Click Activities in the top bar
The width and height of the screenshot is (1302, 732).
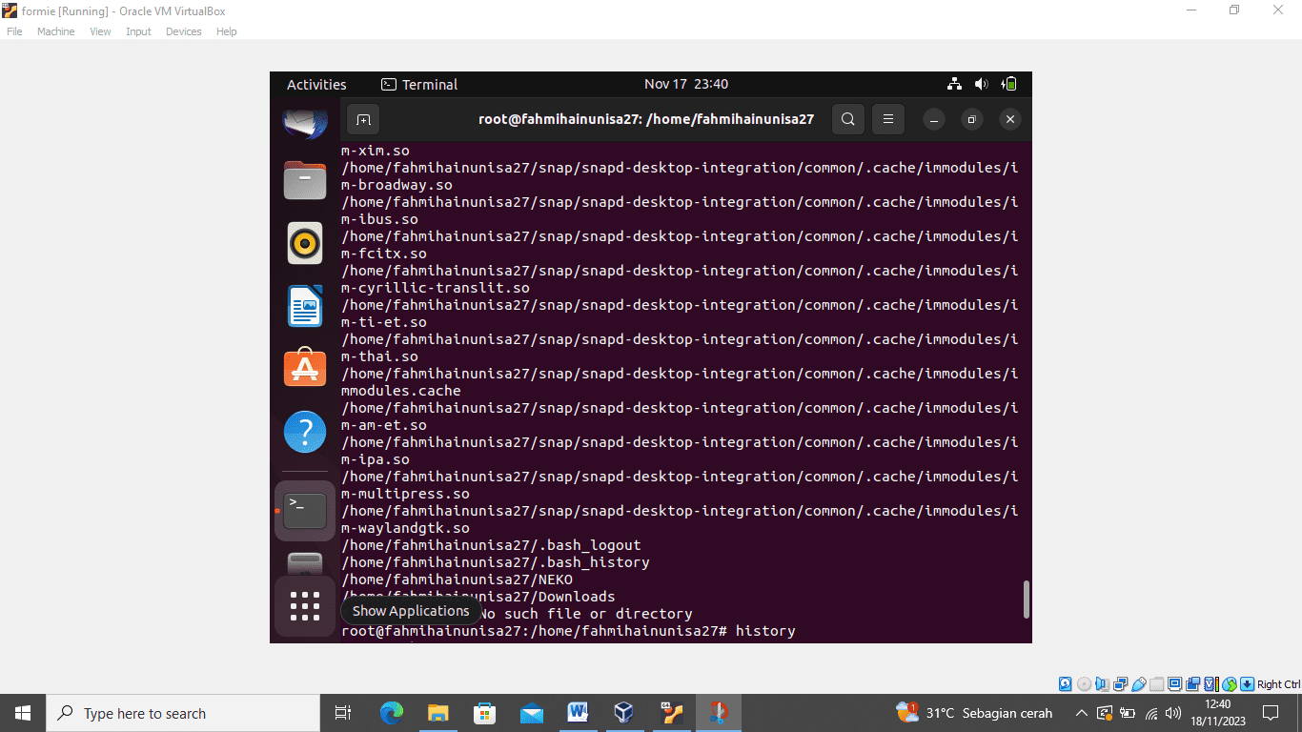tap(316, 84)
